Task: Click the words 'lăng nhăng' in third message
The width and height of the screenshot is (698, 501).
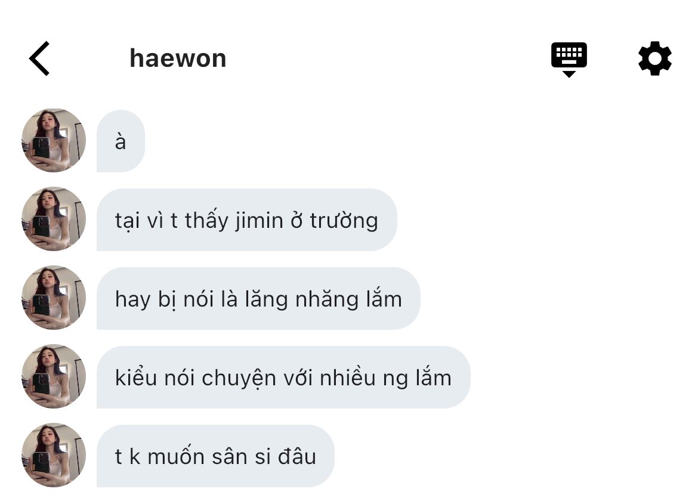Action: click(x=301, y=299)
